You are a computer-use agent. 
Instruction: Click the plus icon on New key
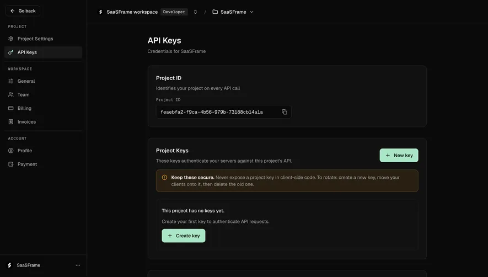click(388, 155)
